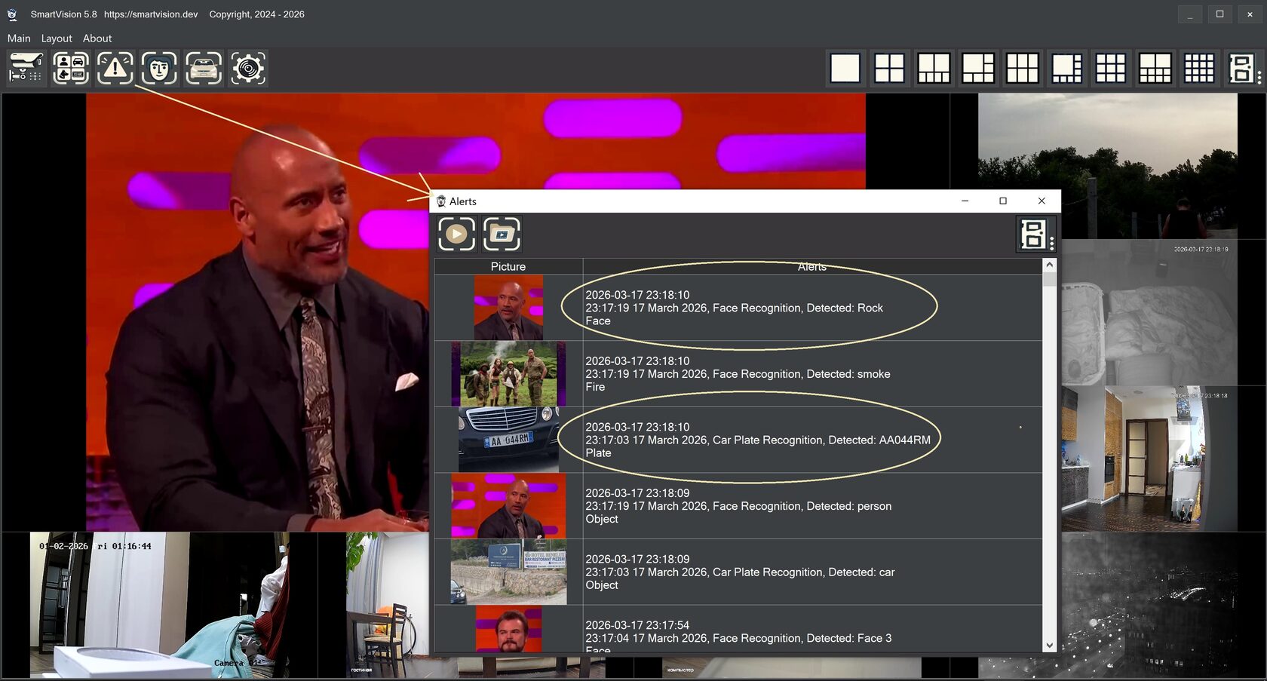Image resolution: width=1267 pixels, height=681 pixels.
Task: Switch to 3x2 six-camera layout
Action: [1023, 68]
